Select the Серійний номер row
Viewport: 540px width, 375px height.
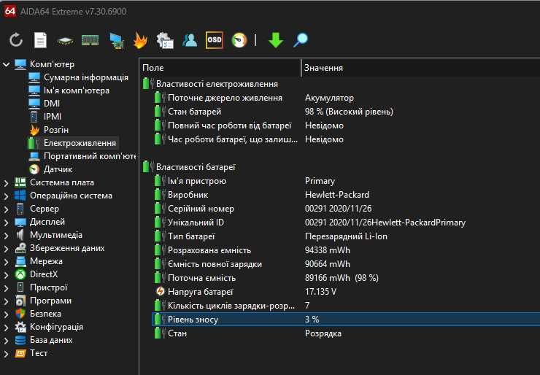coord(346,209)
